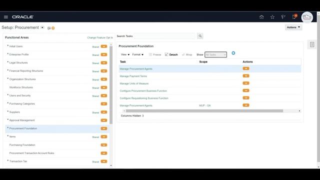
Task: Click right arrow of table horizontal scrollbar
Action: pos(299,111)
